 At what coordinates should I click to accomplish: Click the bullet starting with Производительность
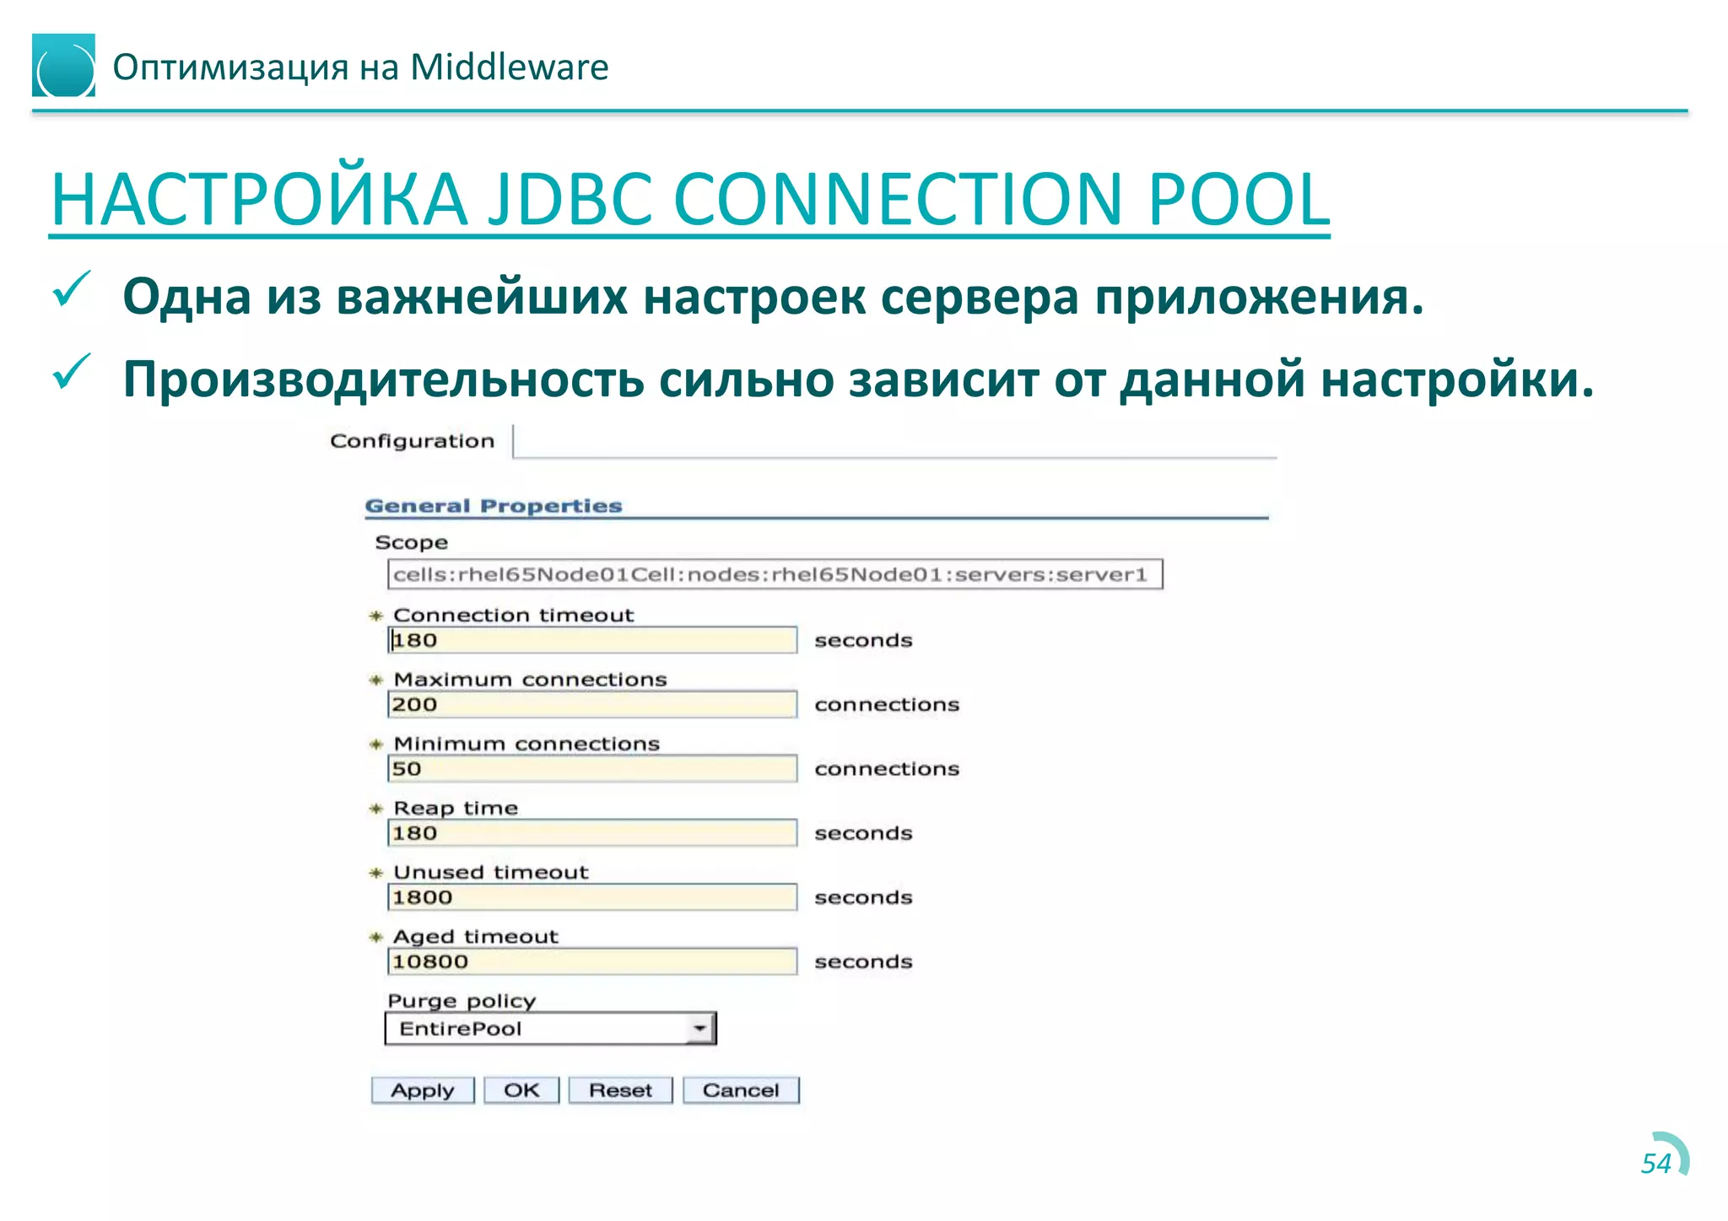pyautogui.click(x=859, y=379)
